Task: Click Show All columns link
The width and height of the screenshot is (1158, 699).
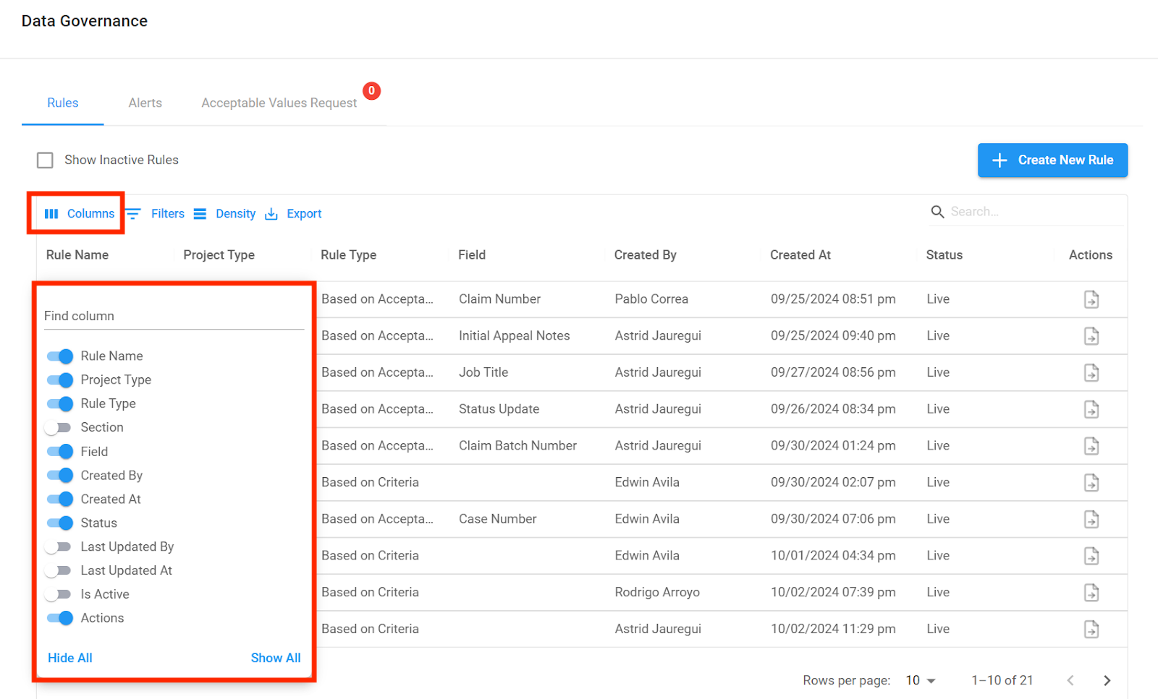Action: [276, 658]
